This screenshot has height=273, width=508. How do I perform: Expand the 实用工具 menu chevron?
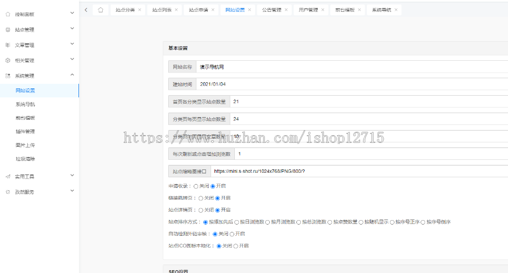tap(72, 176)
